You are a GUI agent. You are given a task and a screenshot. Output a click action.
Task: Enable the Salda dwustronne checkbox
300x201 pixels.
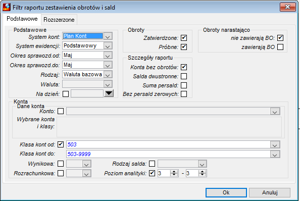(184, 76)
